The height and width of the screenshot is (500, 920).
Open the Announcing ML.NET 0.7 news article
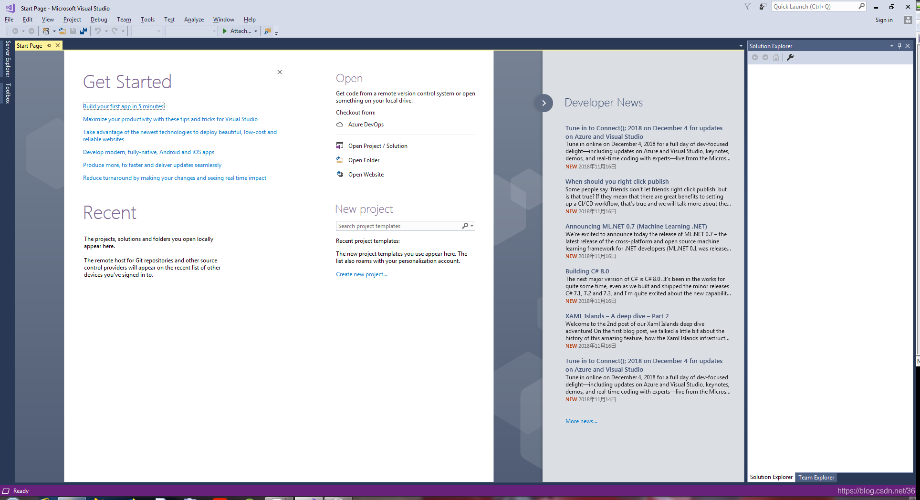pos(636,226)
